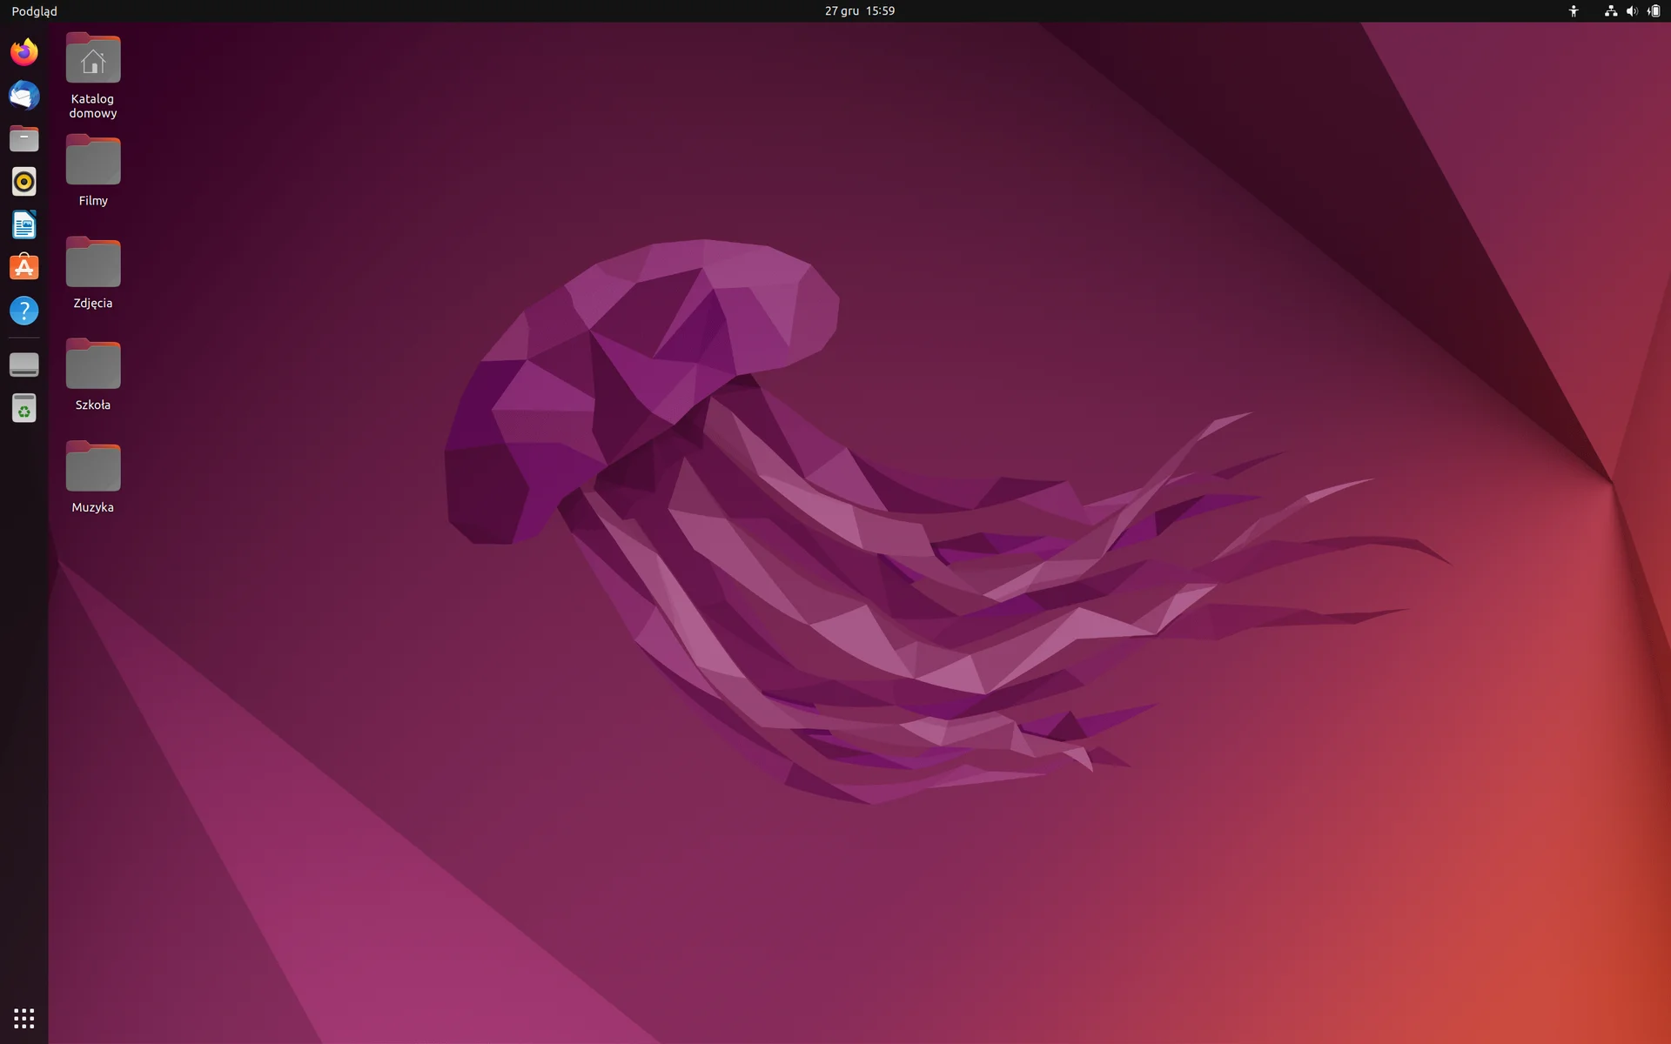Screen dimensions: 1671x1044
Task: Click the volume speaker icon
Action: click(1632, 10)
